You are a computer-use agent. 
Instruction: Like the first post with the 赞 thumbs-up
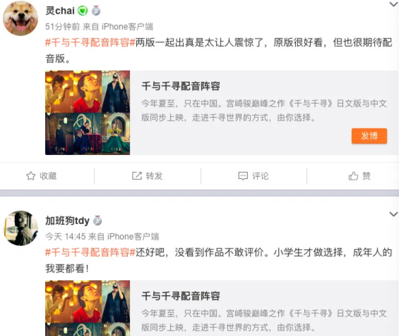coord(353,176)
